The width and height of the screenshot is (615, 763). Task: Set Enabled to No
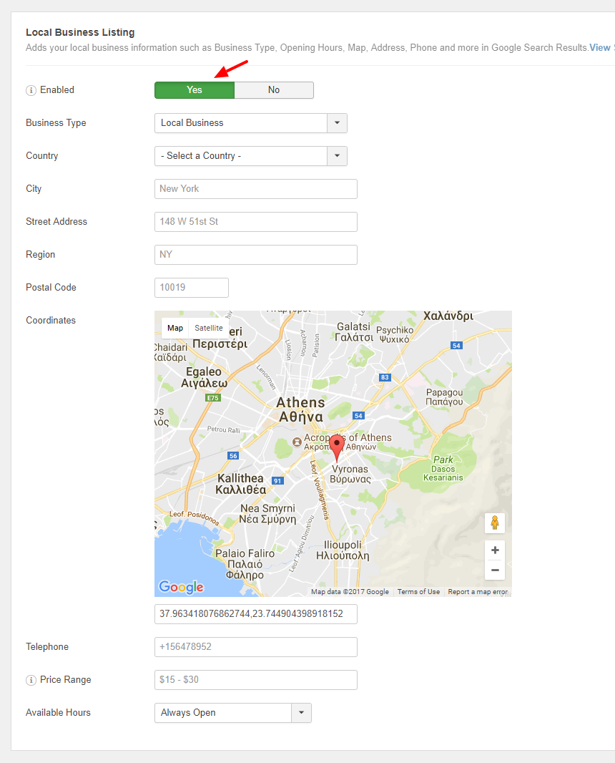(274, 90)
